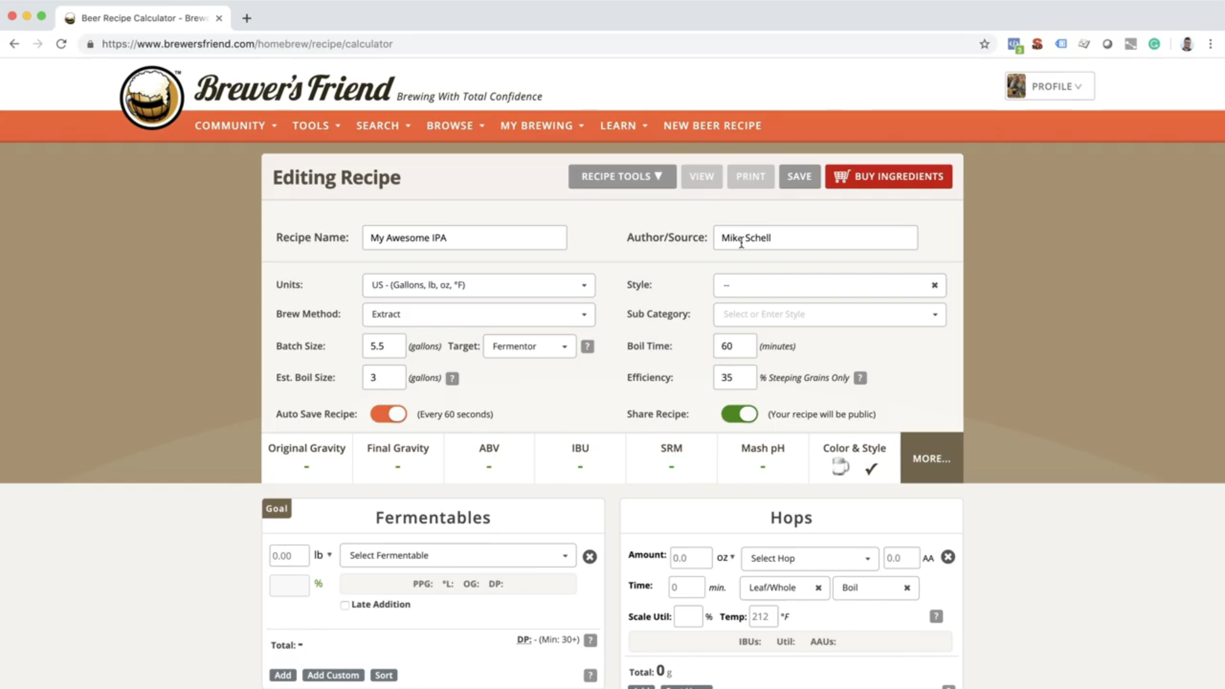Clear the Style field with the x
1225x689 pixels.
click(x=935, y=285)
